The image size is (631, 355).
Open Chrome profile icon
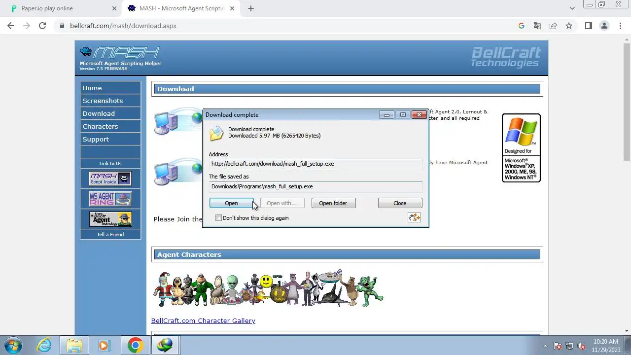pos(604,26)
